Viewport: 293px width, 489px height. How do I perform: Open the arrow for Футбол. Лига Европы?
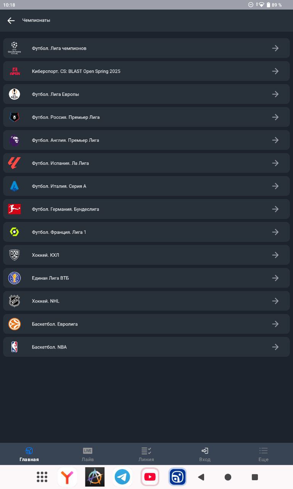point(275,94)
